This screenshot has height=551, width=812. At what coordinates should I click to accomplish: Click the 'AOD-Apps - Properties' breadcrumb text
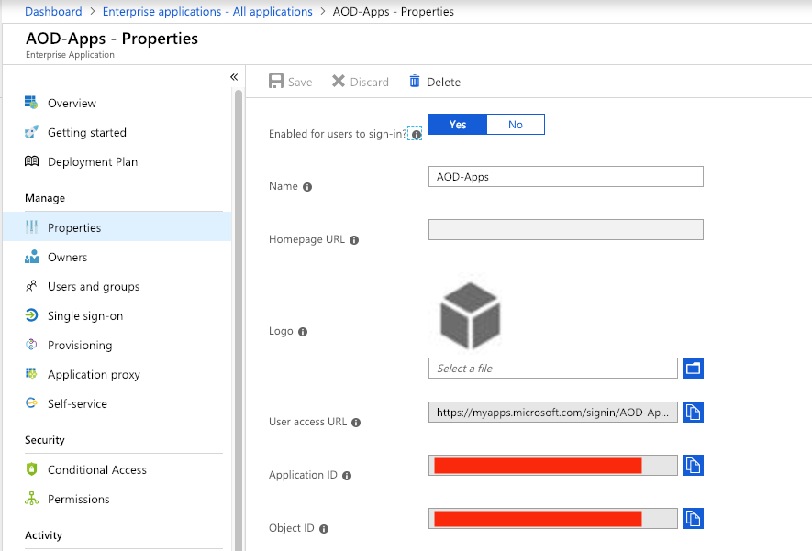tap(393, 11)
